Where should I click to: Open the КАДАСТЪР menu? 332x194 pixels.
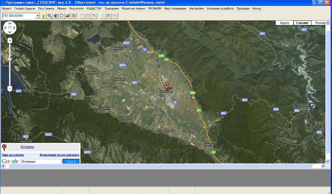click(x=94, y=9)
